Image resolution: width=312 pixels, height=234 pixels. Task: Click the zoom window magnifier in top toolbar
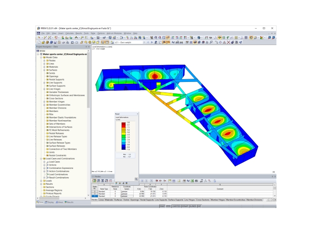(156, 38)
